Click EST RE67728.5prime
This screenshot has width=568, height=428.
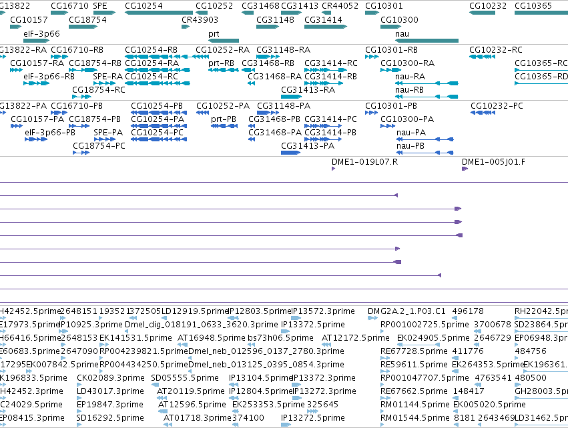(x=414, y=351)
